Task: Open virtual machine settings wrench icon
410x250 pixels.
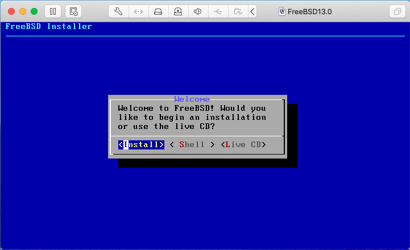Action: [x=118, y=11]
